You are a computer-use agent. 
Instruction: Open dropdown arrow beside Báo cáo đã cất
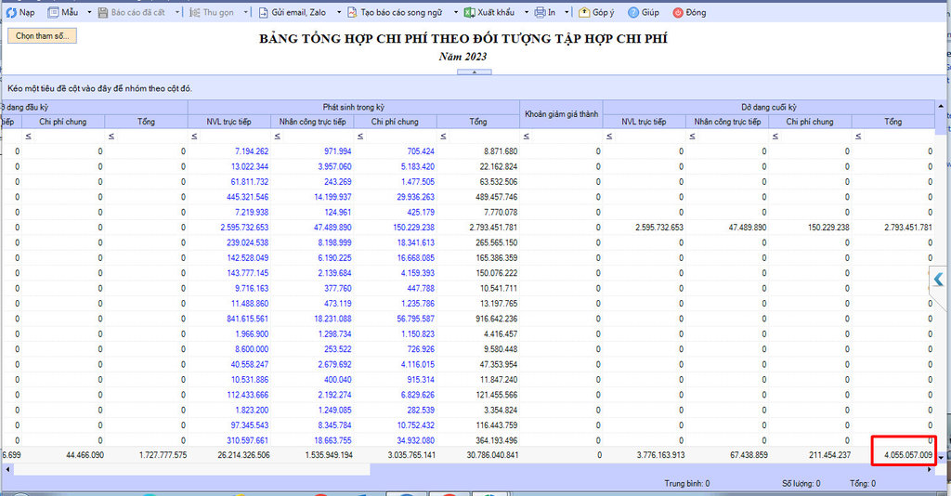pyautogui.click(x=177, y=12)
